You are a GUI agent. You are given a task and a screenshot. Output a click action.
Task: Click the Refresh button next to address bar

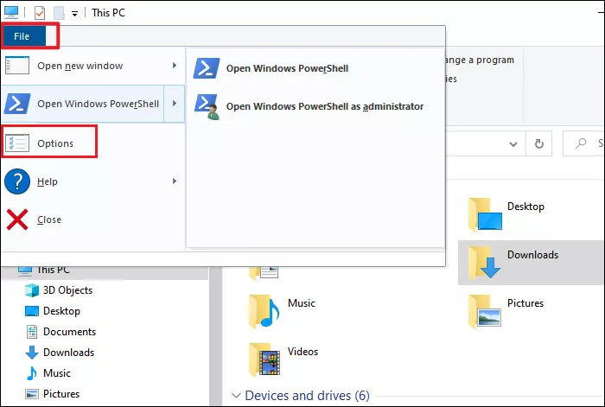point(539,144)
